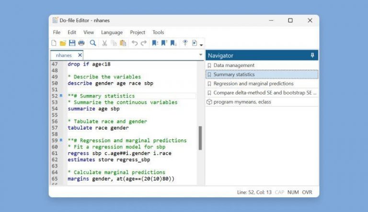The width and height of the screenshot is (368, 212).
Task: Close the nhanes tab
Action: point(80,55)
